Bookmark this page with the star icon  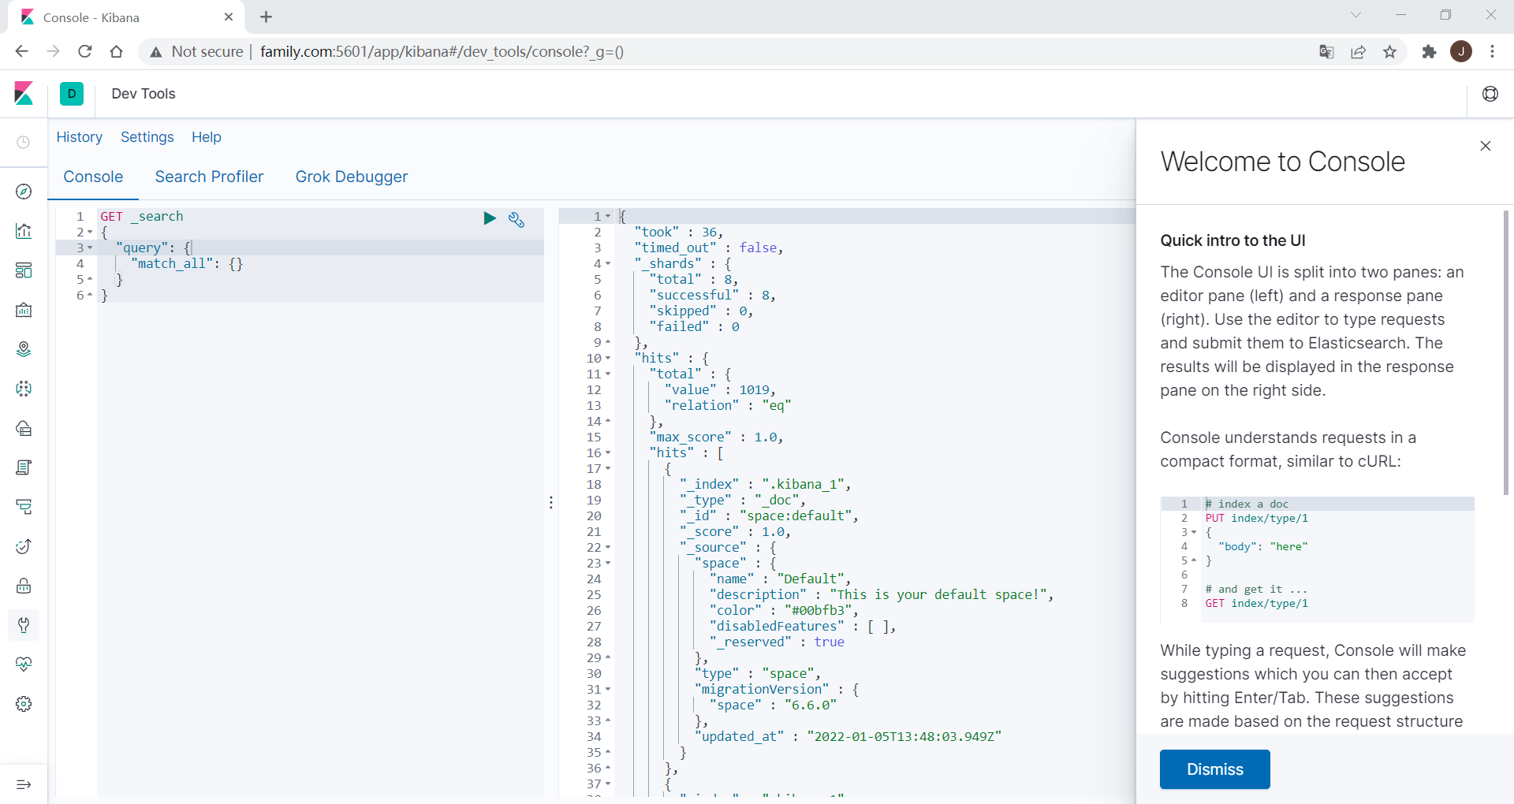pos(1389,52)
